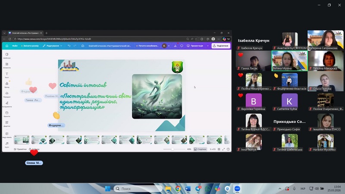Screen dimensions: 345x194
Task: Toggle the Notes panel at bottom
Action: coord(20,149)
